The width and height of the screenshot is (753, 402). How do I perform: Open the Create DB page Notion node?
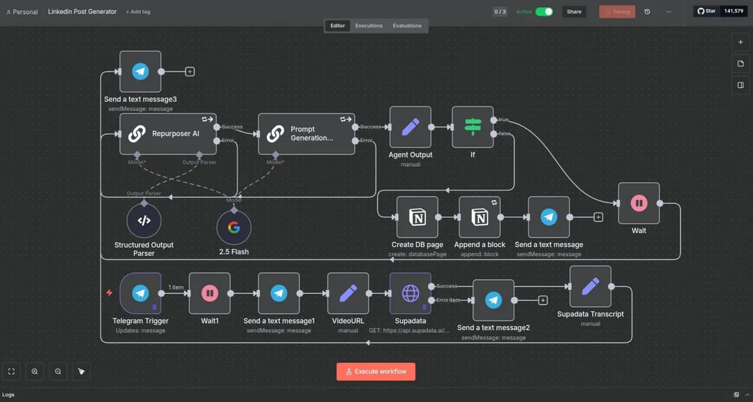[x=418, y=217]
